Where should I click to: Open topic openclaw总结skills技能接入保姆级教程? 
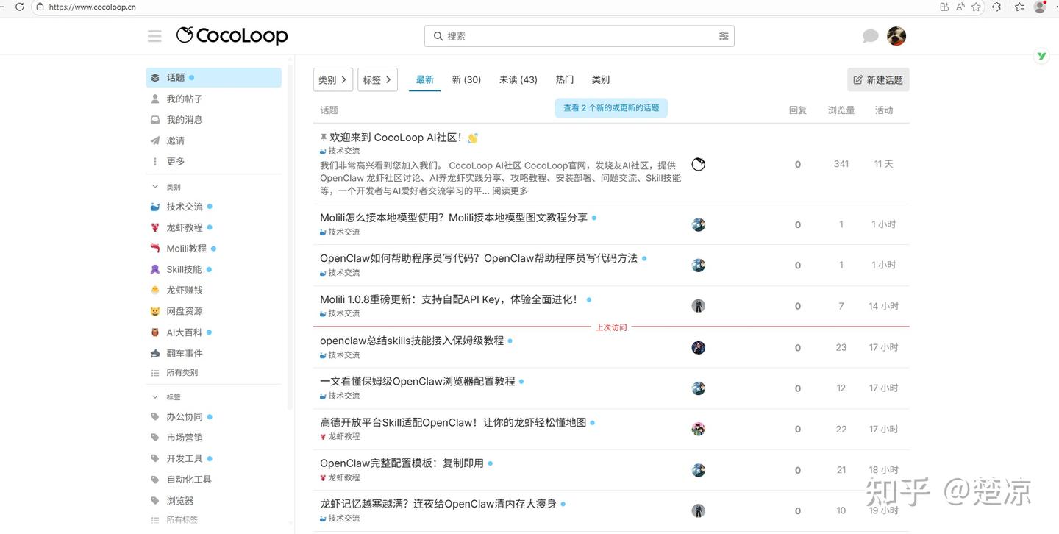tap(412, 341)
